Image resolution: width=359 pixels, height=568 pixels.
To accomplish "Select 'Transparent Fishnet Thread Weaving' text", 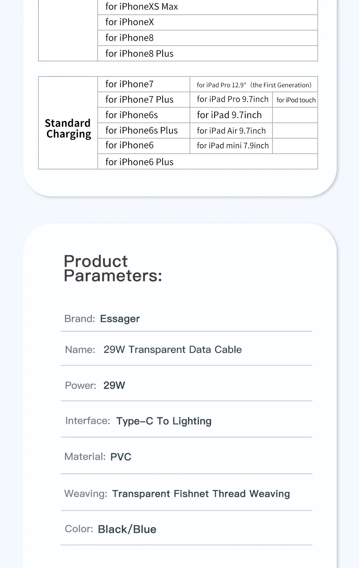I will coord(201,494).
